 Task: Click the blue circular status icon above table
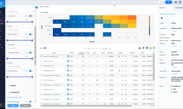click(147, 48)
